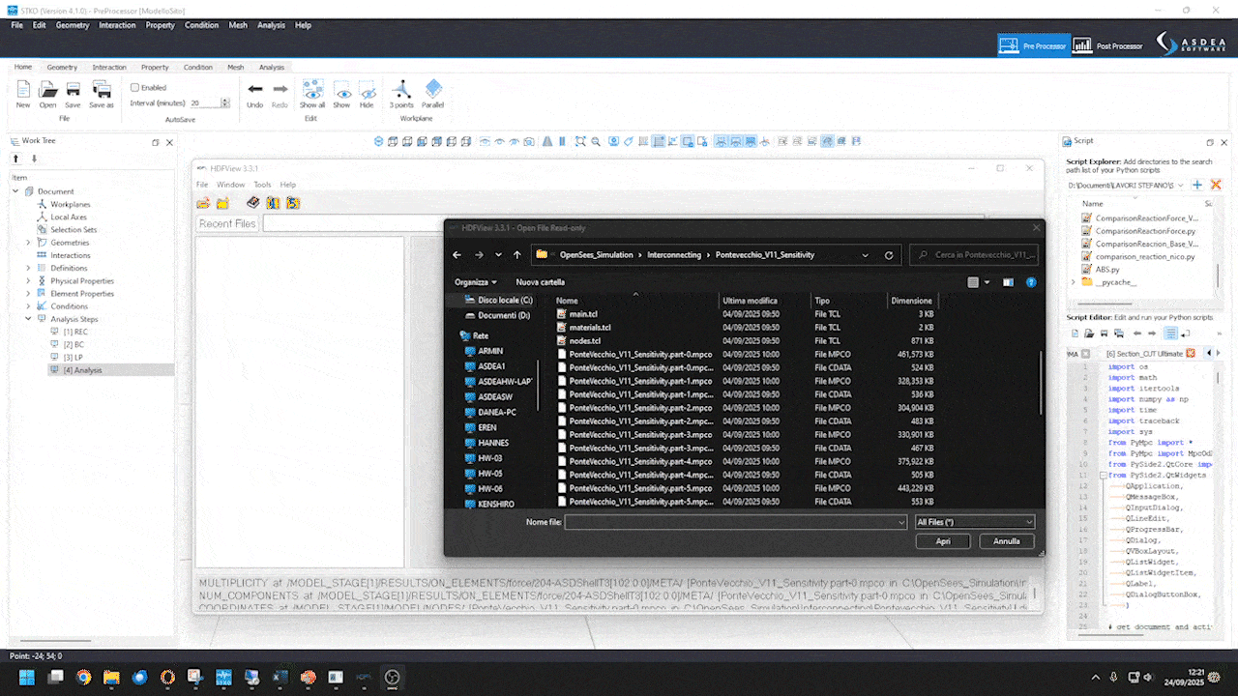Open the HDFView Tools menu

click(x=262, y=185)
